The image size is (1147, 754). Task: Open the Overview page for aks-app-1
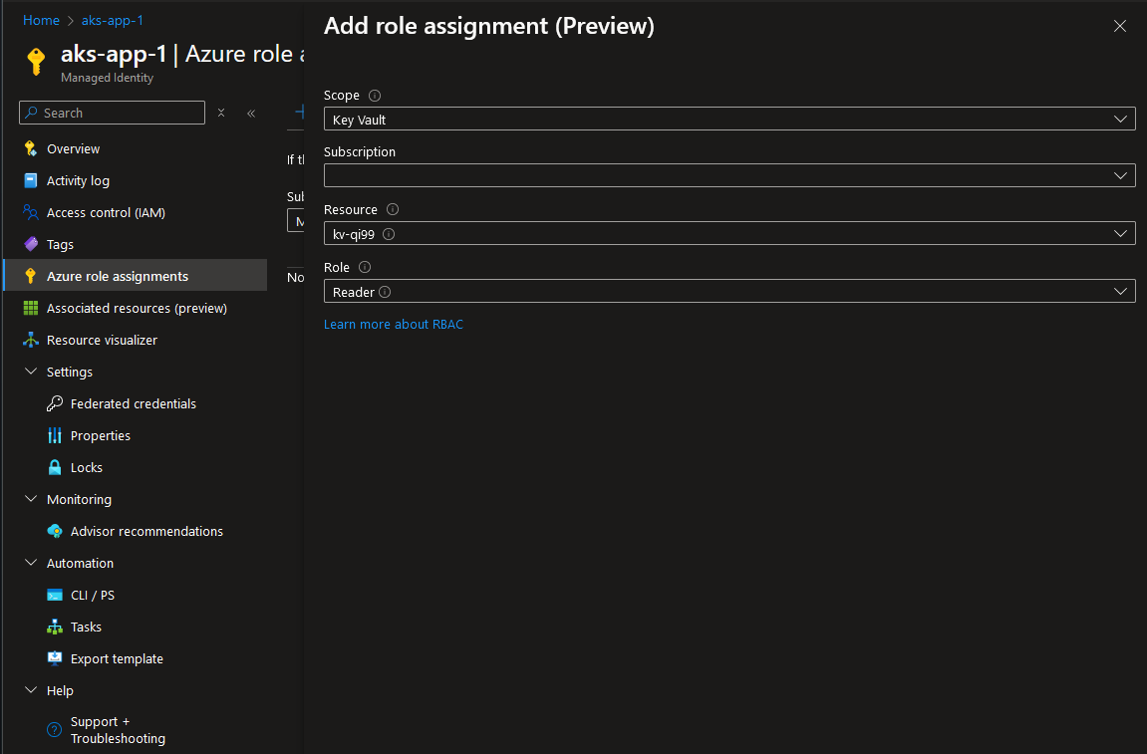[x=75, y=148]
